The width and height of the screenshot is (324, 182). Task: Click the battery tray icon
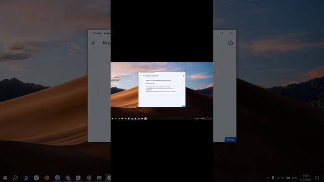288,178
